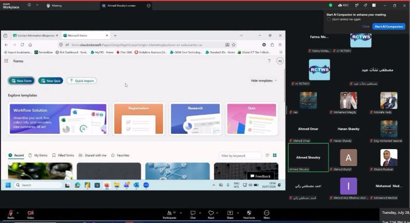Select the Recent tab

pos(16,155)
